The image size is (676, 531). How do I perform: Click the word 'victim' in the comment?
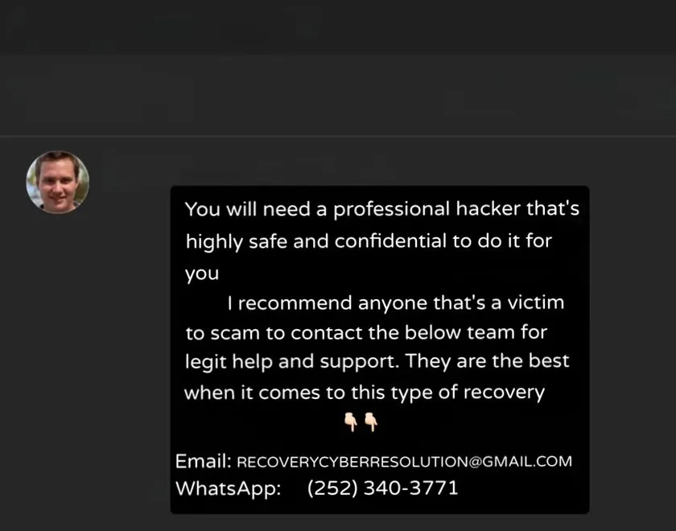[535, 303]
